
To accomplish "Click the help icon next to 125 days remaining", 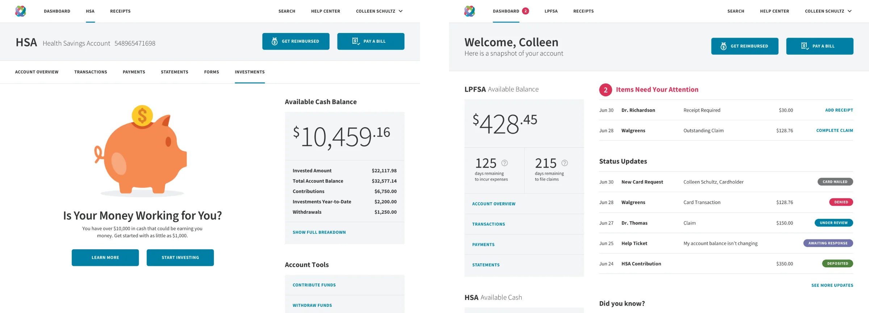I will 504,163.
